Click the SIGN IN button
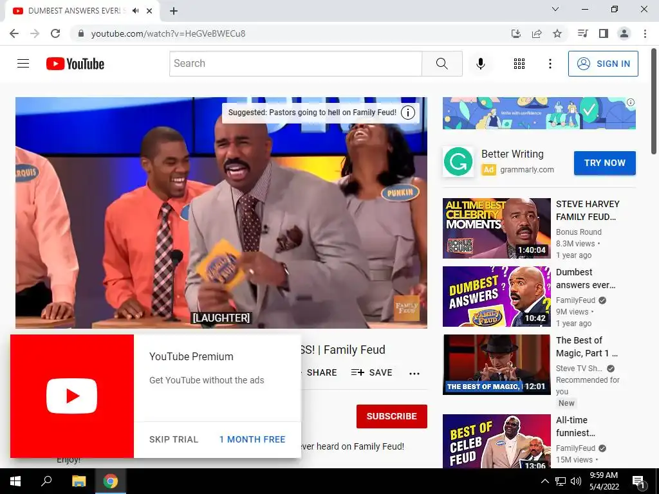659x494 pixels. [x=603, y=64]
